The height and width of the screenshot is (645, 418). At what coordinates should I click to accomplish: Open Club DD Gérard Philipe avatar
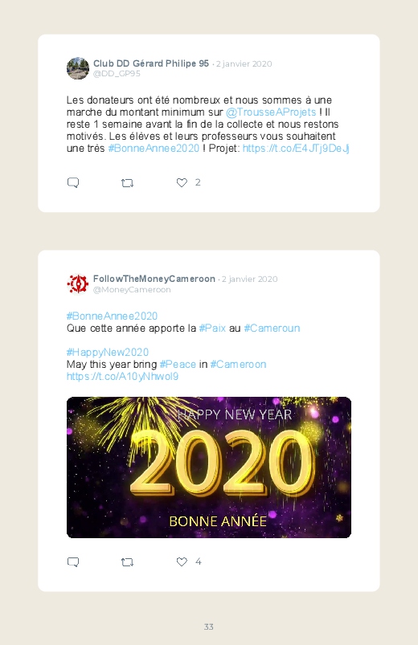tap(78, 68)
